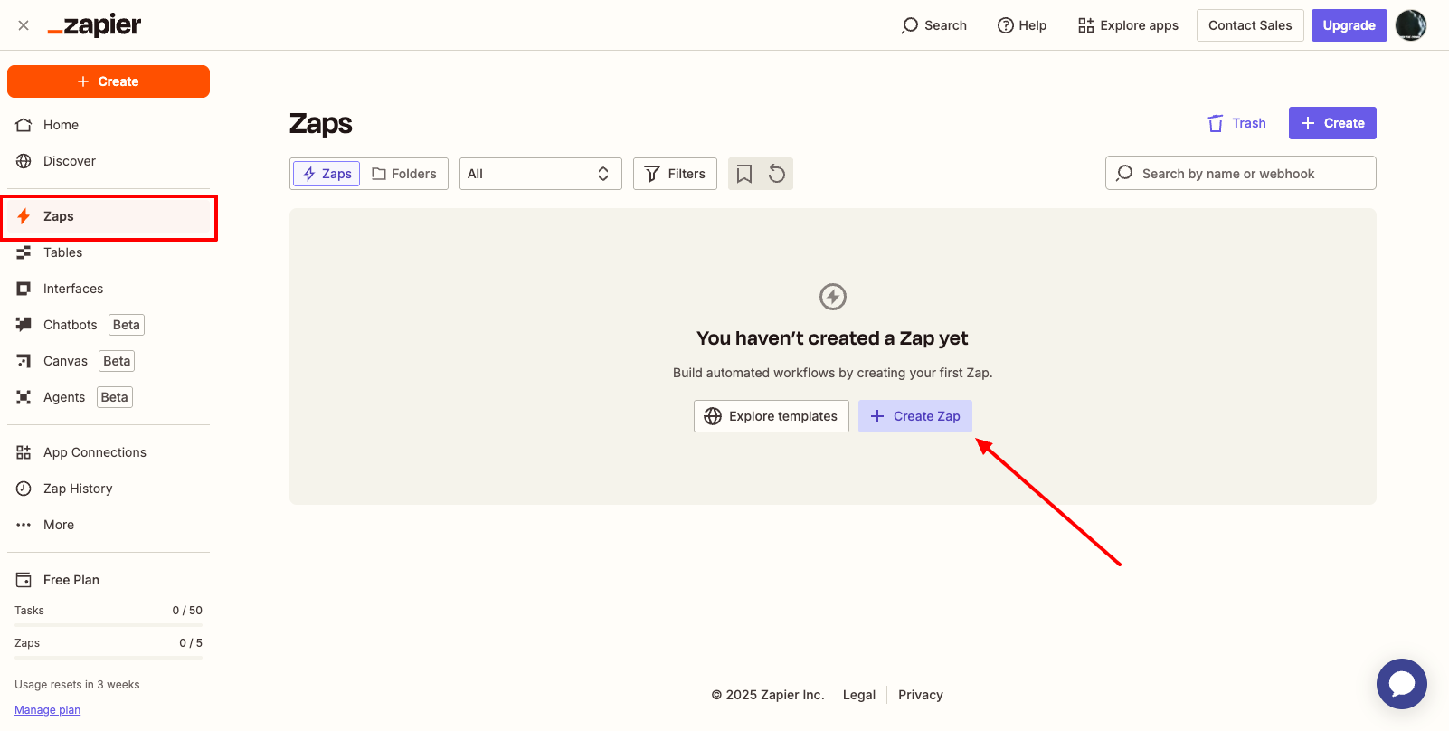Switch to the Zaps tab
The image size is (1449, 731).
[x=327, y=174]
